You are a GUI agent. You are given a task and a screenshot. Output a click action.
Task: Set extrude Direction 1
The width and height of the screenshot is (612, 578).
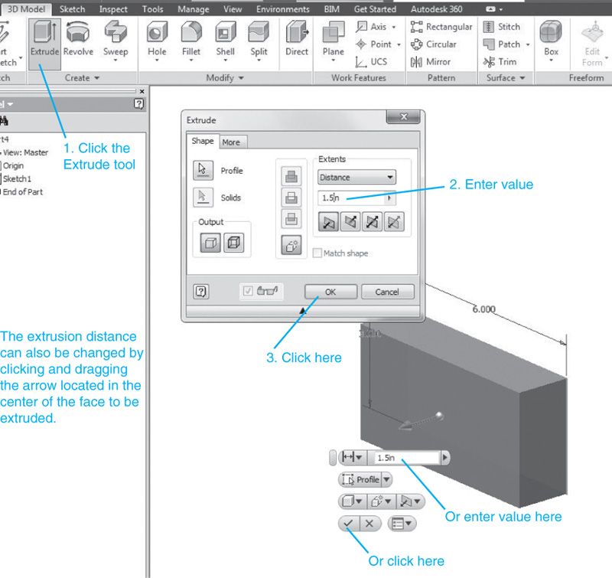328,222
